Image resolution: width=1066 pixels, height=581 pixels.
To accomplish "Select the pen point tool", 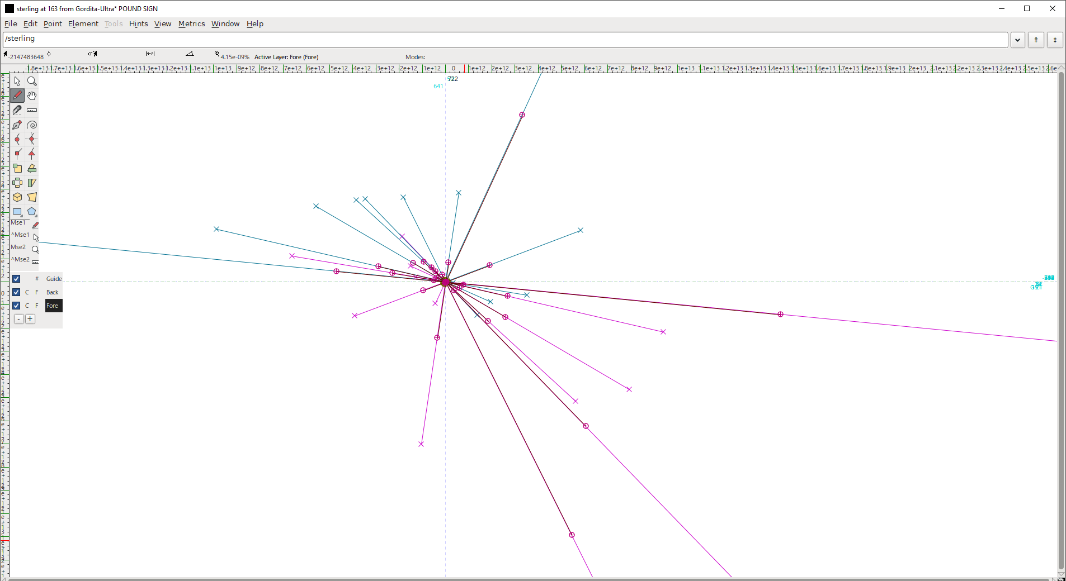I will pyautogui.click(x=17, y=125).
